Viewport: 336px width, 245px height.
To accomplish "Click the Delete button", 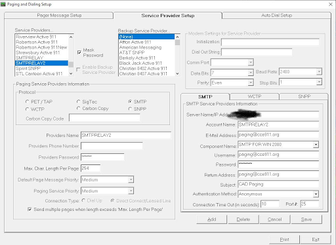I will pyautogui.click(x=243, y=219).
